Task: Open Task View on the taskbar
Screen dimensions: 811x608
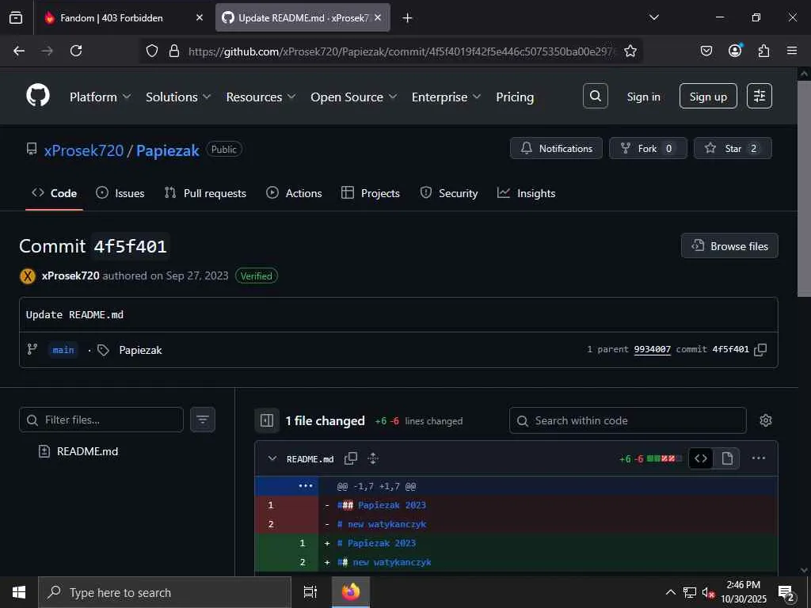Action: click(310, 592)
